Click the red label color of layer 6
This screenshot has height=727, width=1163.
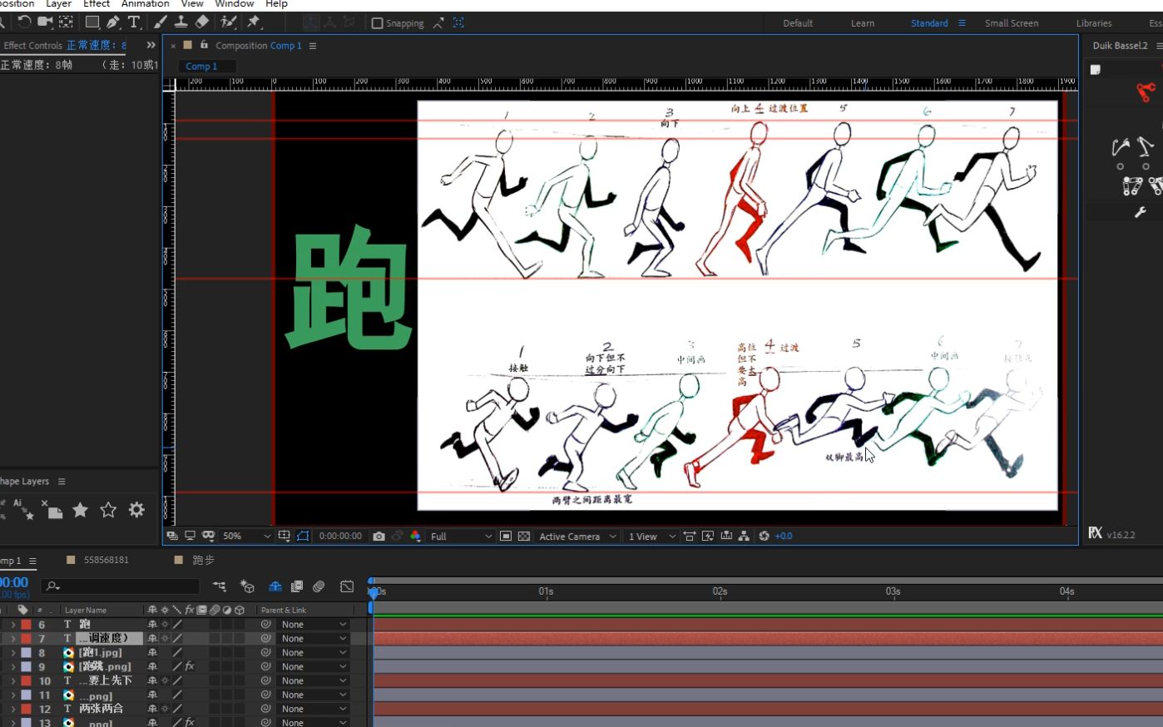point(26,625)
